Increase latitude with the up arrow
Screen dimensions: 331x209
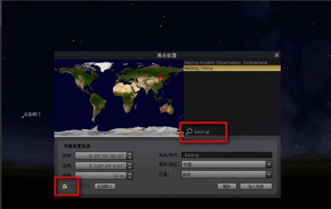[x=130, y=154]
